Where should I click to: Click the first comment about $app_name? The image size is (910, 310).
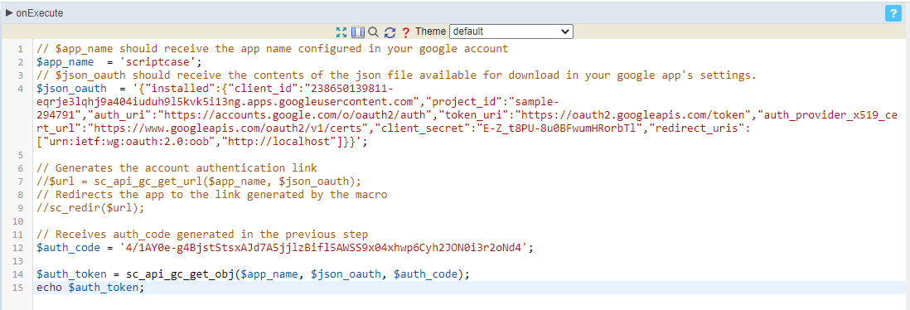(x=272, y=49)
